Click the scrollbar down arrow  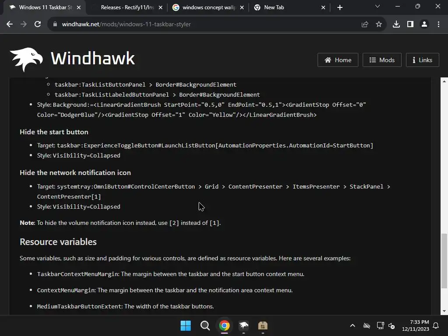click(444, 311)
